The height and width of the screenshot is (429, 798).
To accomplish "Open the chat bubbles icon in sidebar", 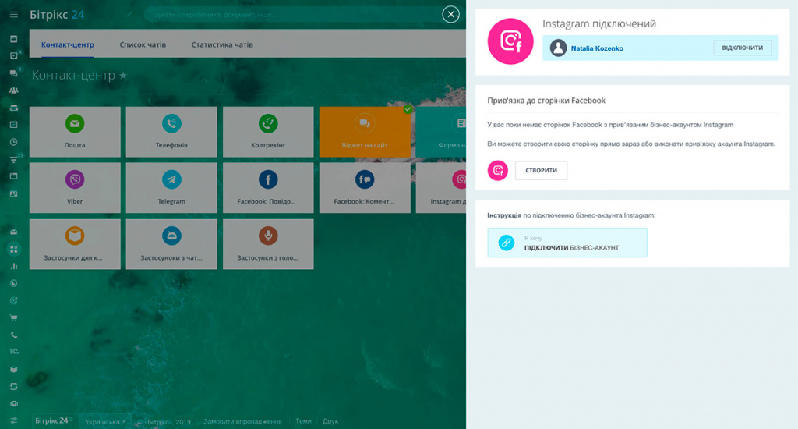I will pos(14,73).
